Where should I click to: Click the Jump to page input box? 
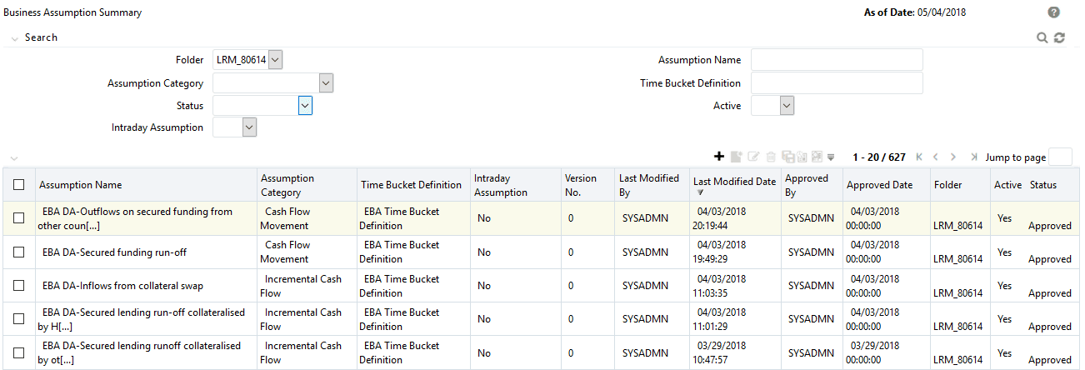click(x=1060, y=157)
